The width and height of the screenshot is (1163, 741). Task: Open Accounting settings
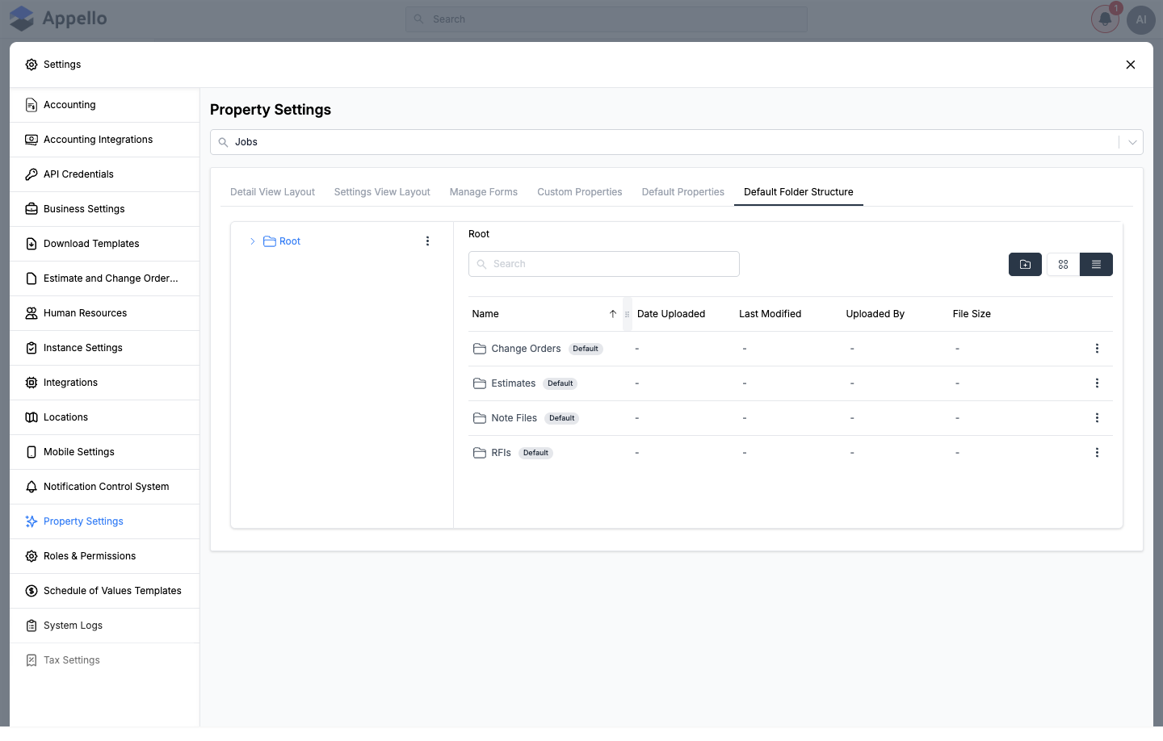pos(105,105)
